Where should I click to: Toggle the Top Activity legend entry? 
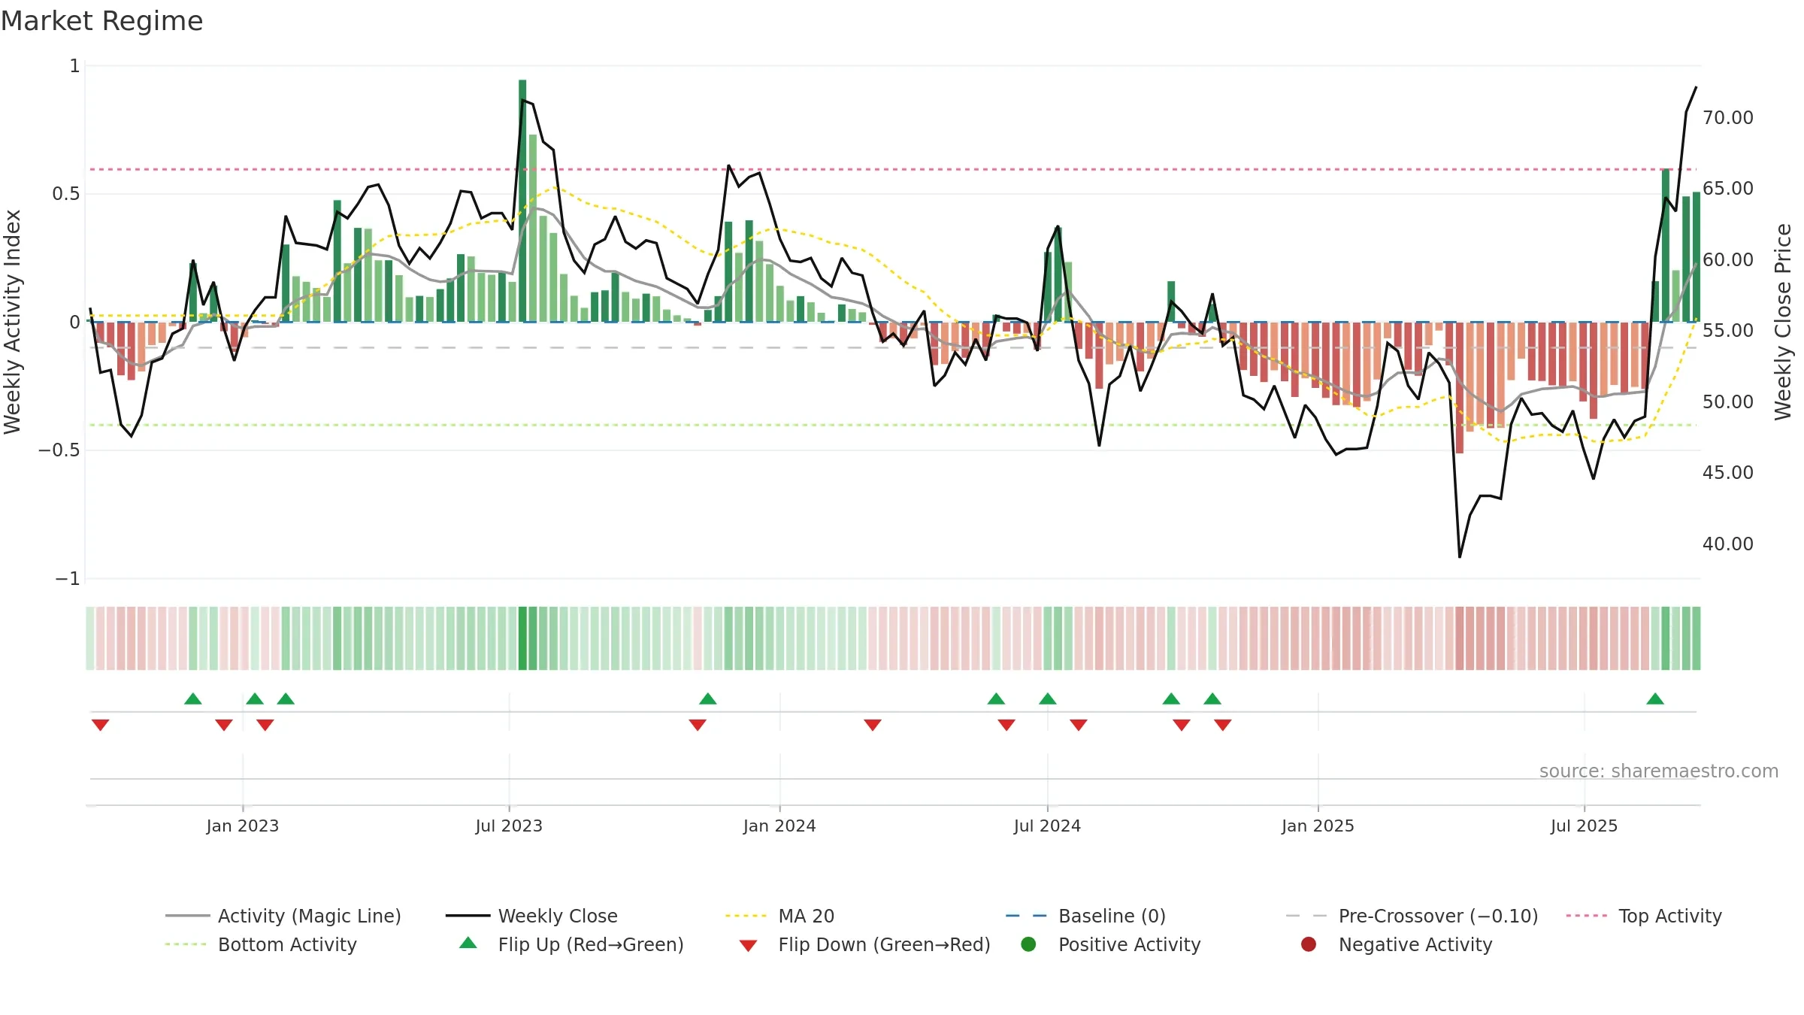(x=1644, y=916)
